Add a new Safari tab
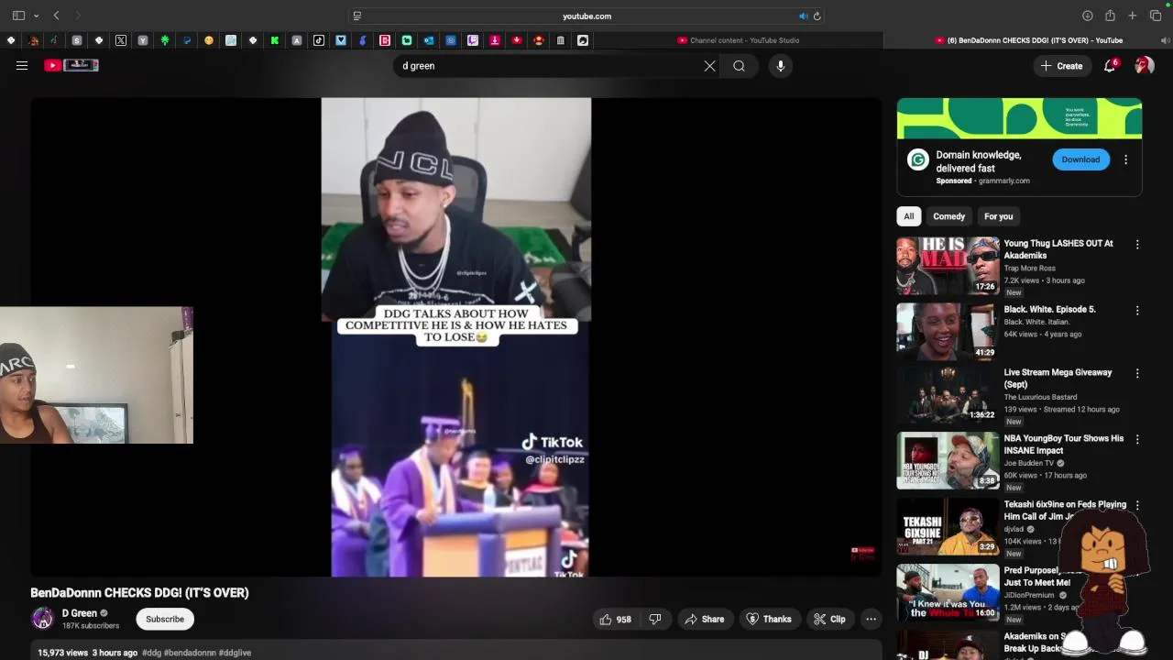This screenshot has width=1173, height=660. (x=1133, y=16)
